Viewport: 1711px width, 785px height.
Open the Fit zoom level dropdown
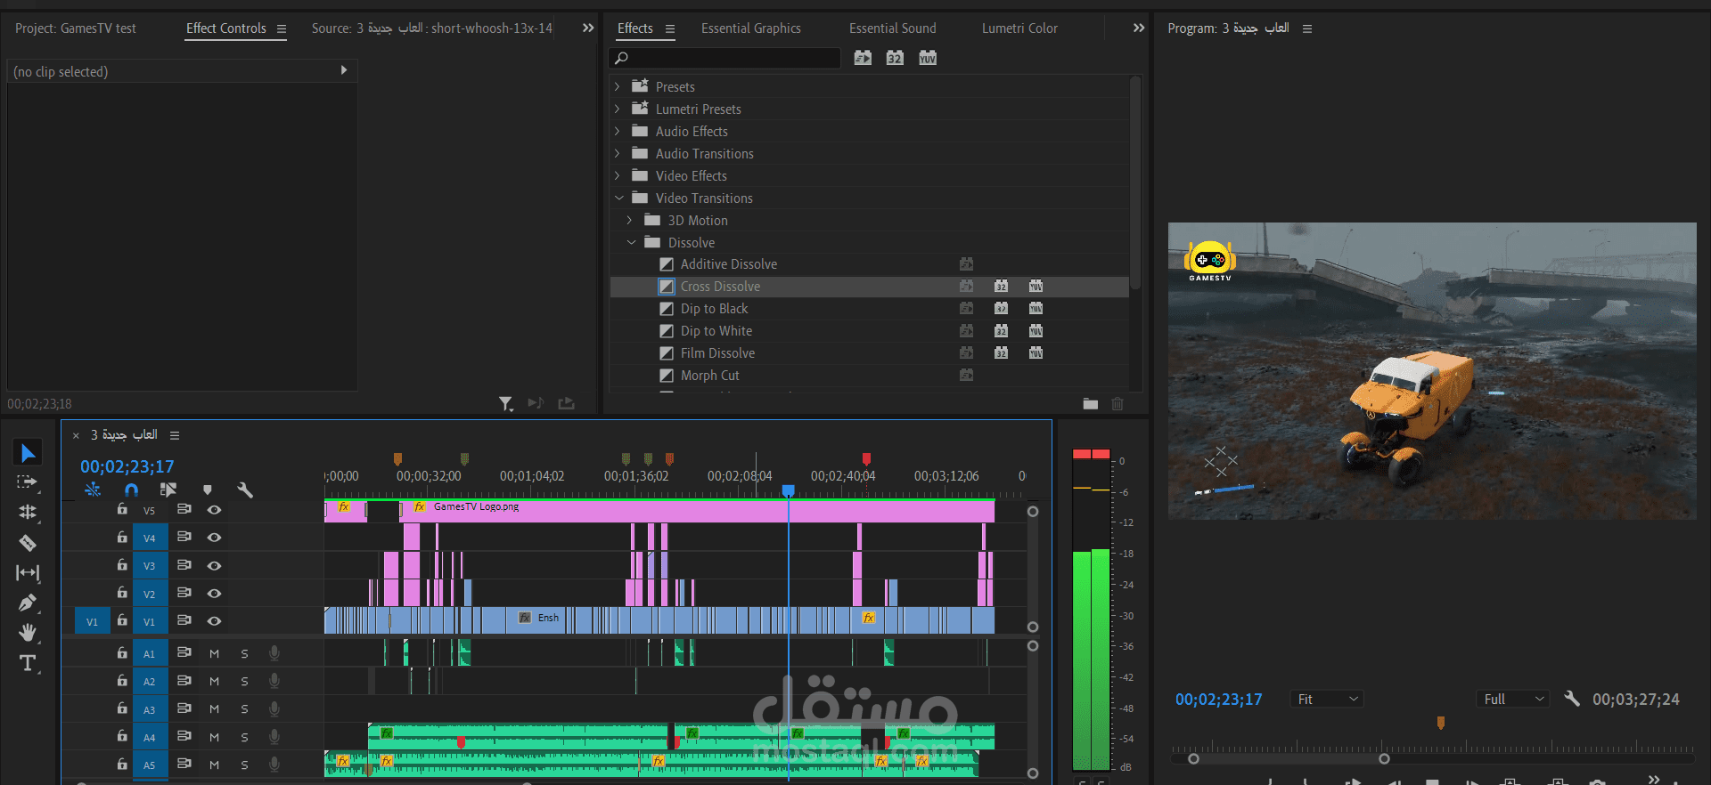pos(1327,699)
